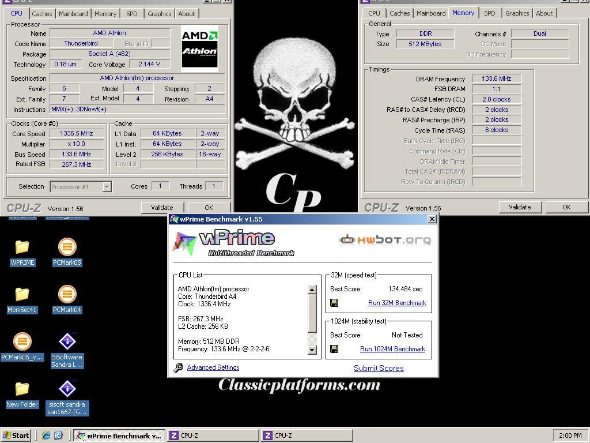Open Advanced Settings link in wPrime
Screen dimensions: 590x443
pyautogui.click(x=213, y=367)
